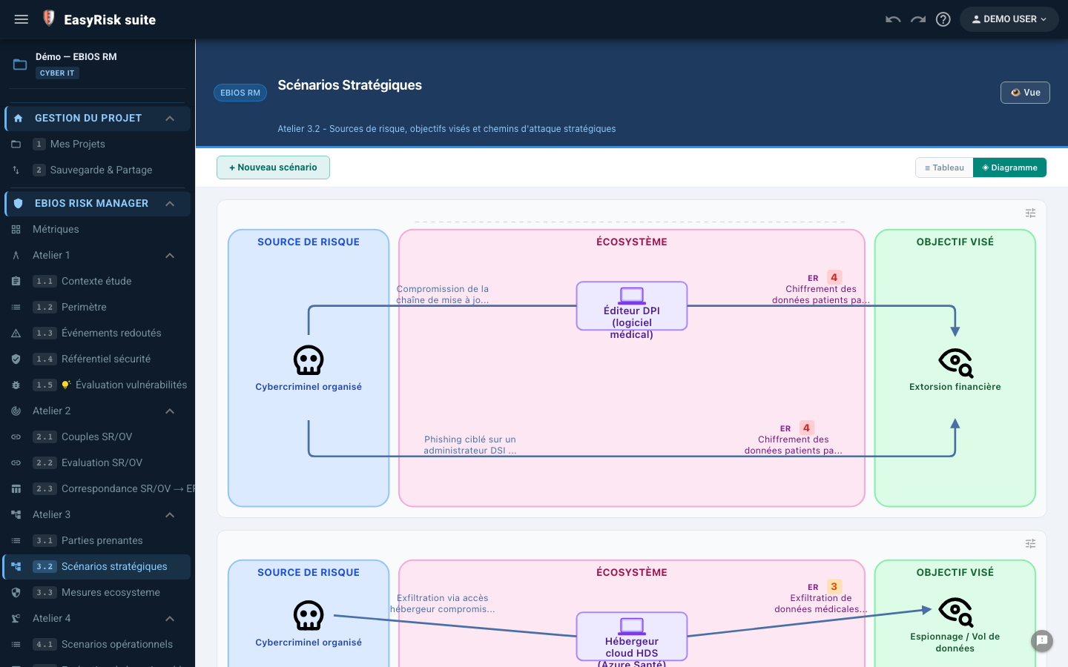This screenshot has width=1068, height=667.
Task: Switch to the Tableau view
Action: tap(944, 167)
